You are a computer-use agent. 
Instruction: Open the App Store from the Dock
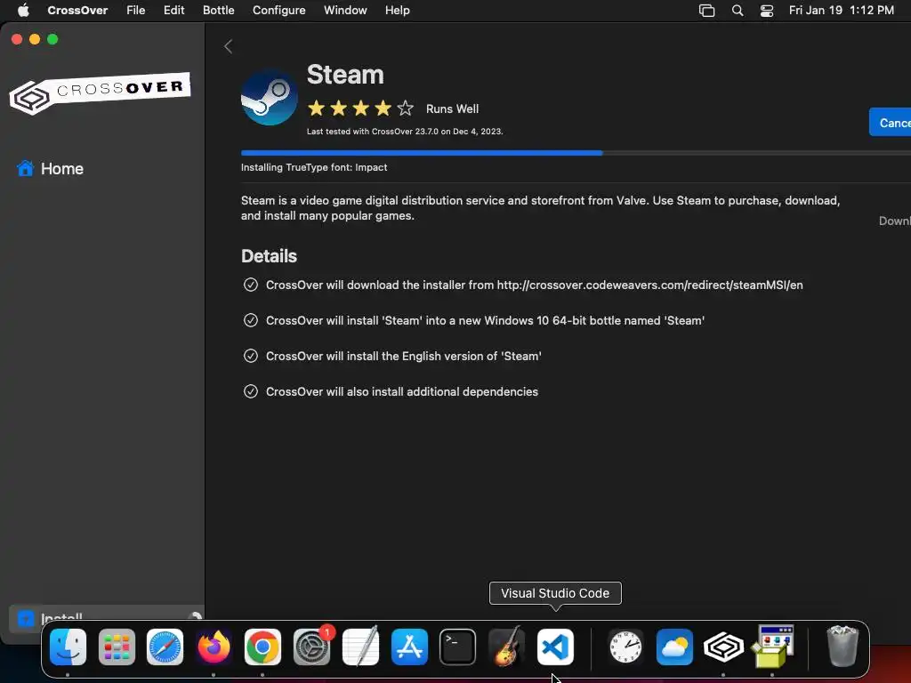409,647
